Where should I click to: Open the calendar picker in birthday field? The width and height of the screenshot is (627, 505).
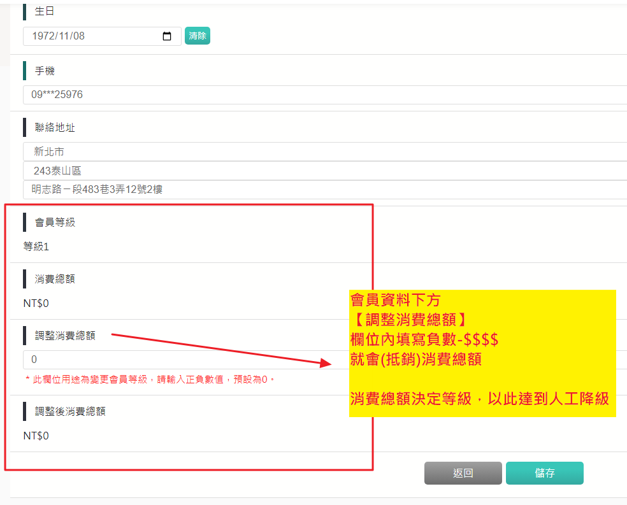(167, 36)
